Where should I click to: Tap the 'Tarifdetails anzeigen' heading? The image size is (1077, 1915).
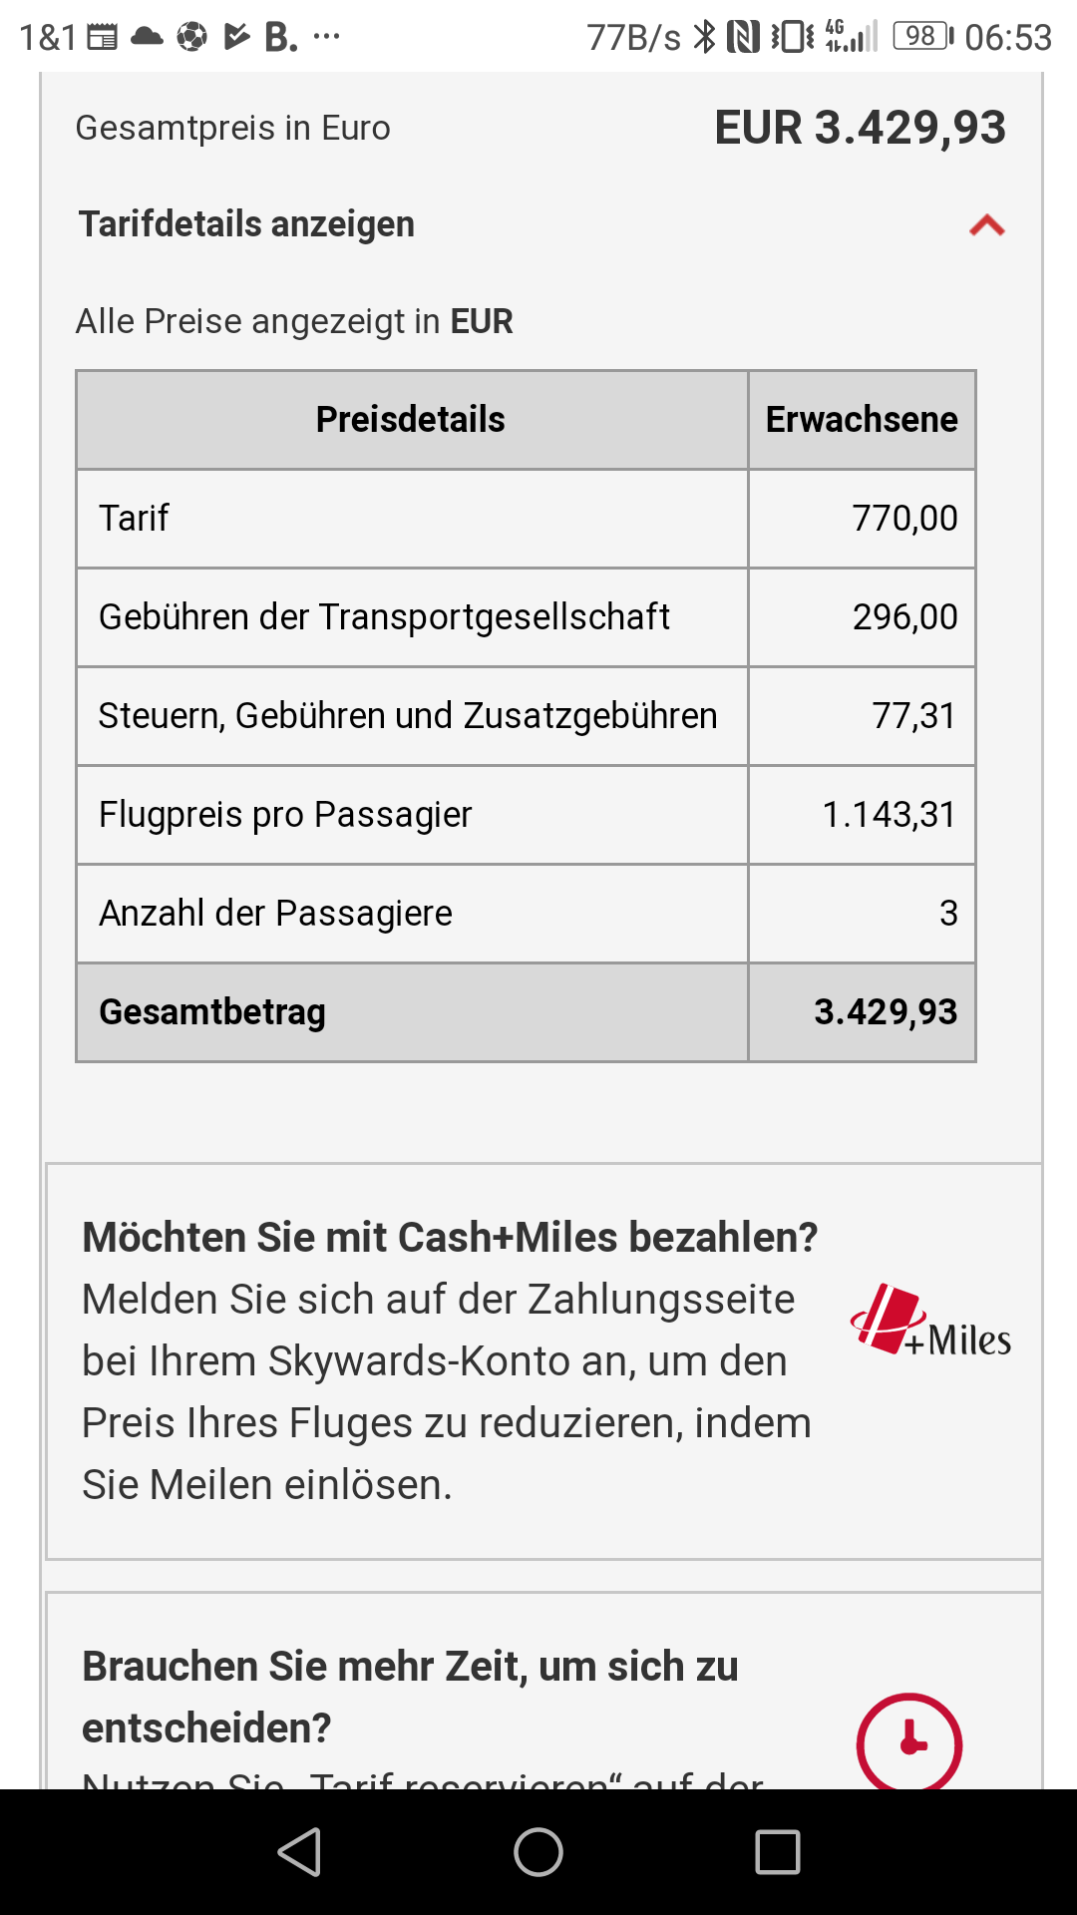[x=246, y=224]
